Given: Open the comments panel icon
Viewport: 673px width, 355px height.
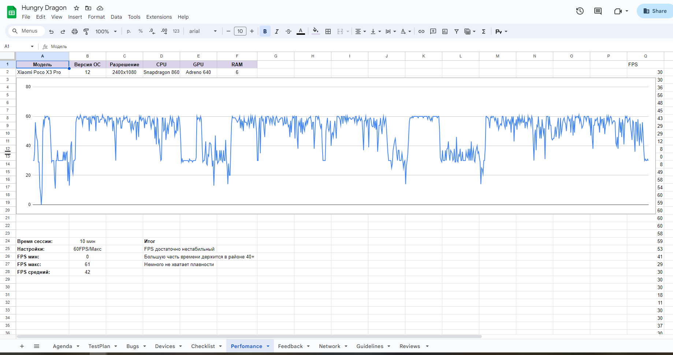Looking at the screenshot, I should point(598,11).
